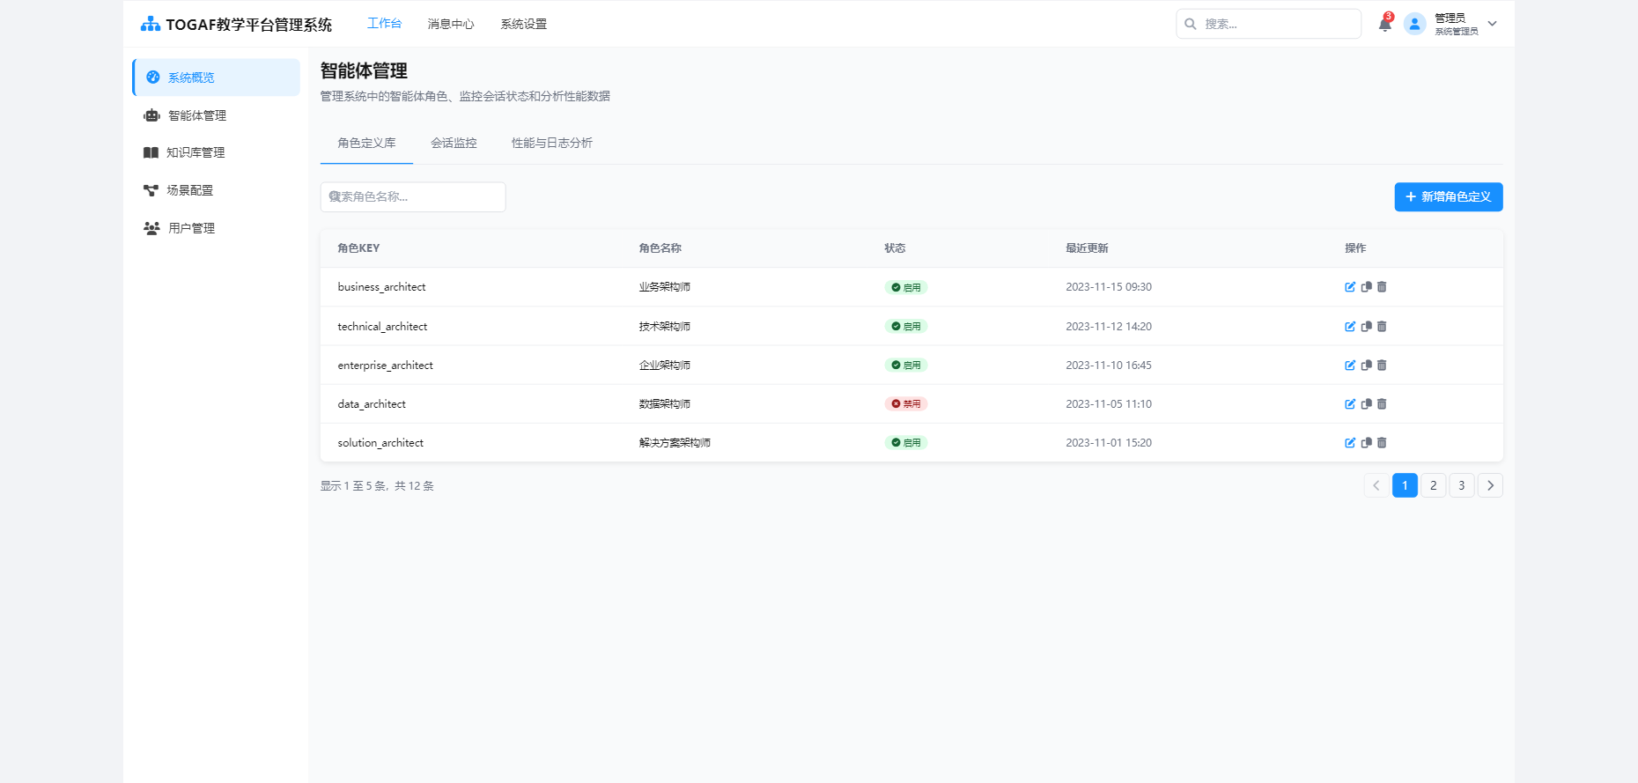The width and height of the screenshot is (1638, 783).
Task: Open 用户管理 in the sidebar
Action: [217, 228]
